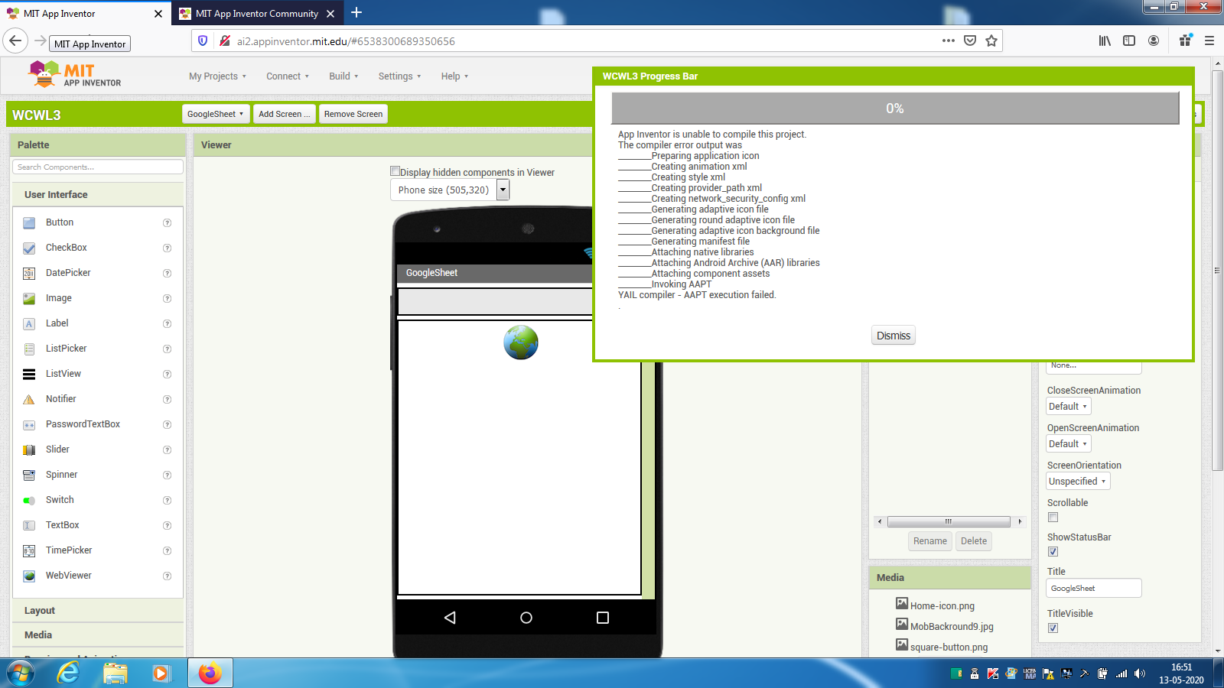Open the GoogleSheet screen selector dropdown
This screenshot has height=688, width=1224.
click(x=216, y=114)
